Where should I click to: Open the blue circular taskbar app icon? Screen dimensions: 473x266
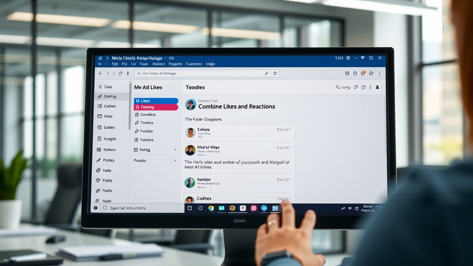point(264,208)
